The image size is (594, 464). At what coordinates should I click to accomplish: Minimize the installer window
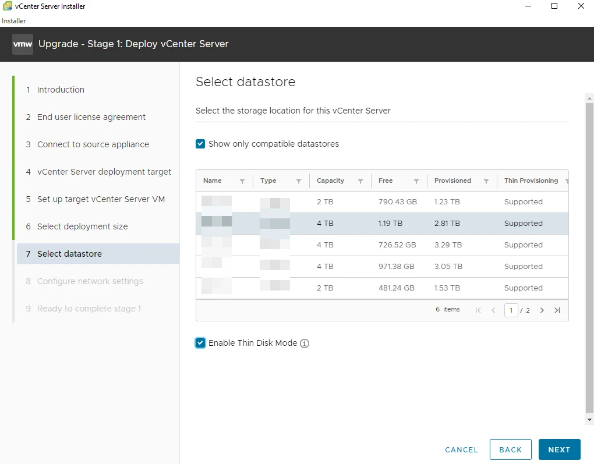[x=528, y=6]
